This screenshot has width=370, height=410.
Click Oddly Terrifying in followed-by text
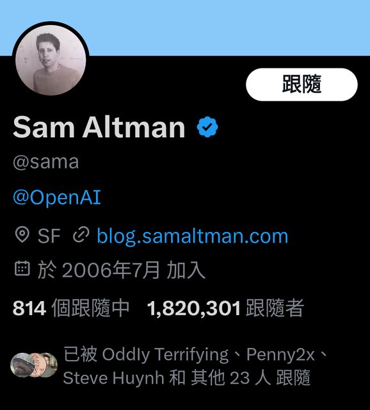tap(165, 354)
